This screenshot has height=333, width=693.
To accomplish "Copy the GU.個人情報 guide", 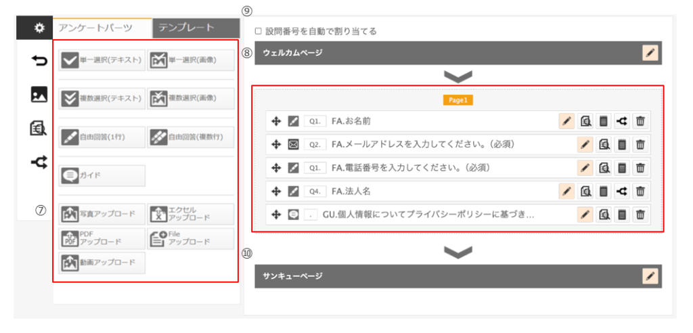I will [622, 215].
